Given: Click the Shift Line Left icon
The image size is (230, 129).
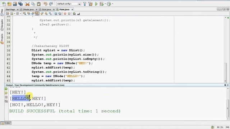Looking at the screenshot, I should tap(56, 14).
